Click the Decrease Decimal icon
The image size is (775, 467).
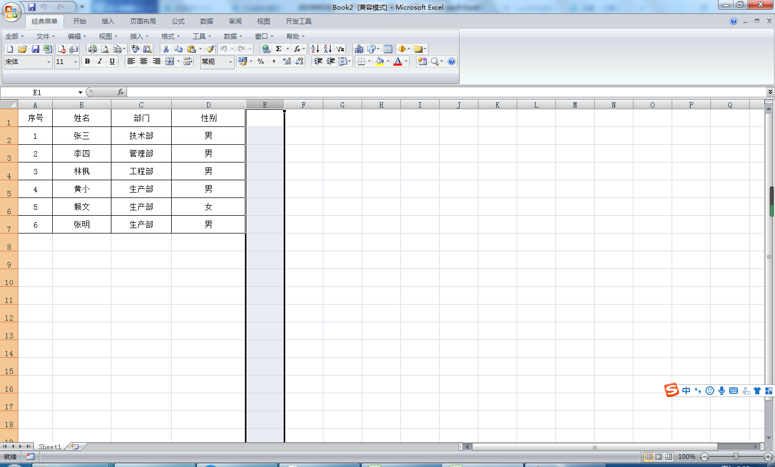(300, 62)
